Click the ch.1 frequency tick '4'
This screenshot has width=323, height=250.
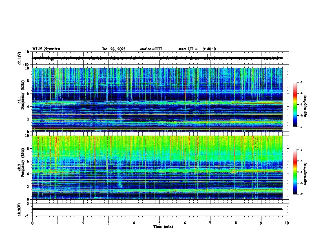pos(28,107)
